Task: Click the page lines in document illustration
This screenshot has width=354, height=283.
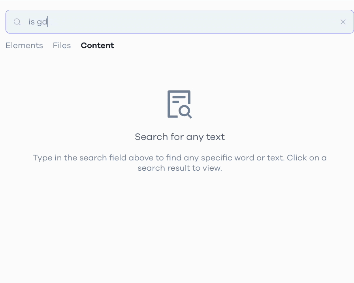Action: (179, 99)
